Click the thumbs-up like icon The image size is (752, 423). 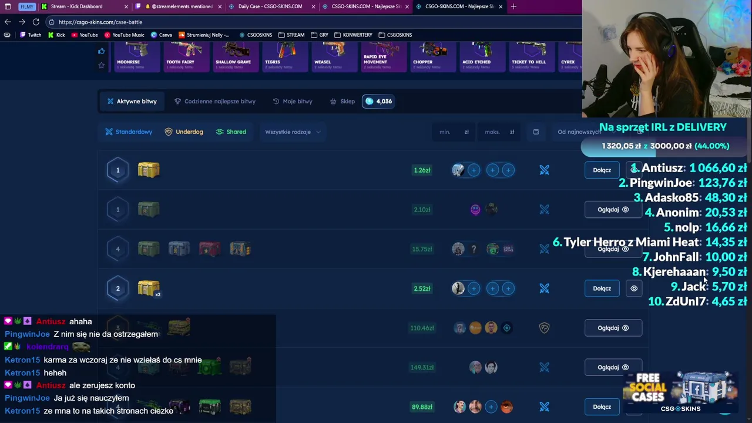click(x=101, y=51)
